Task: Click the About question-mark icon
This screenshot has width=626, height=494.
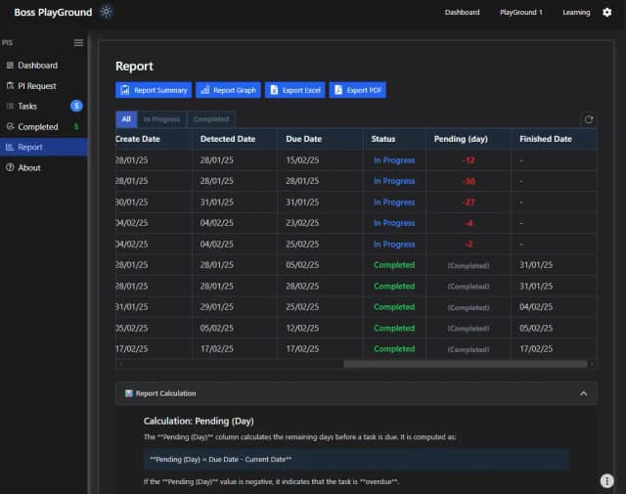Action: click(x=10, y=168)
